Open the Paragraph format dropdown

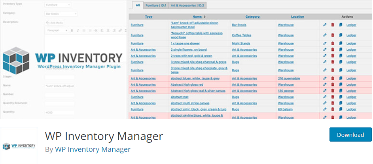pos(57,31)
